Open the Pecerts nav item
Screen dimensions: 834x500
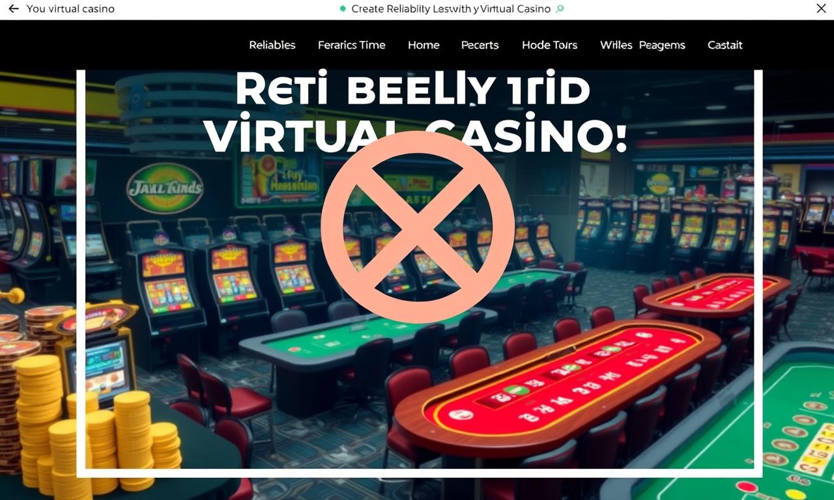point(480,45)
